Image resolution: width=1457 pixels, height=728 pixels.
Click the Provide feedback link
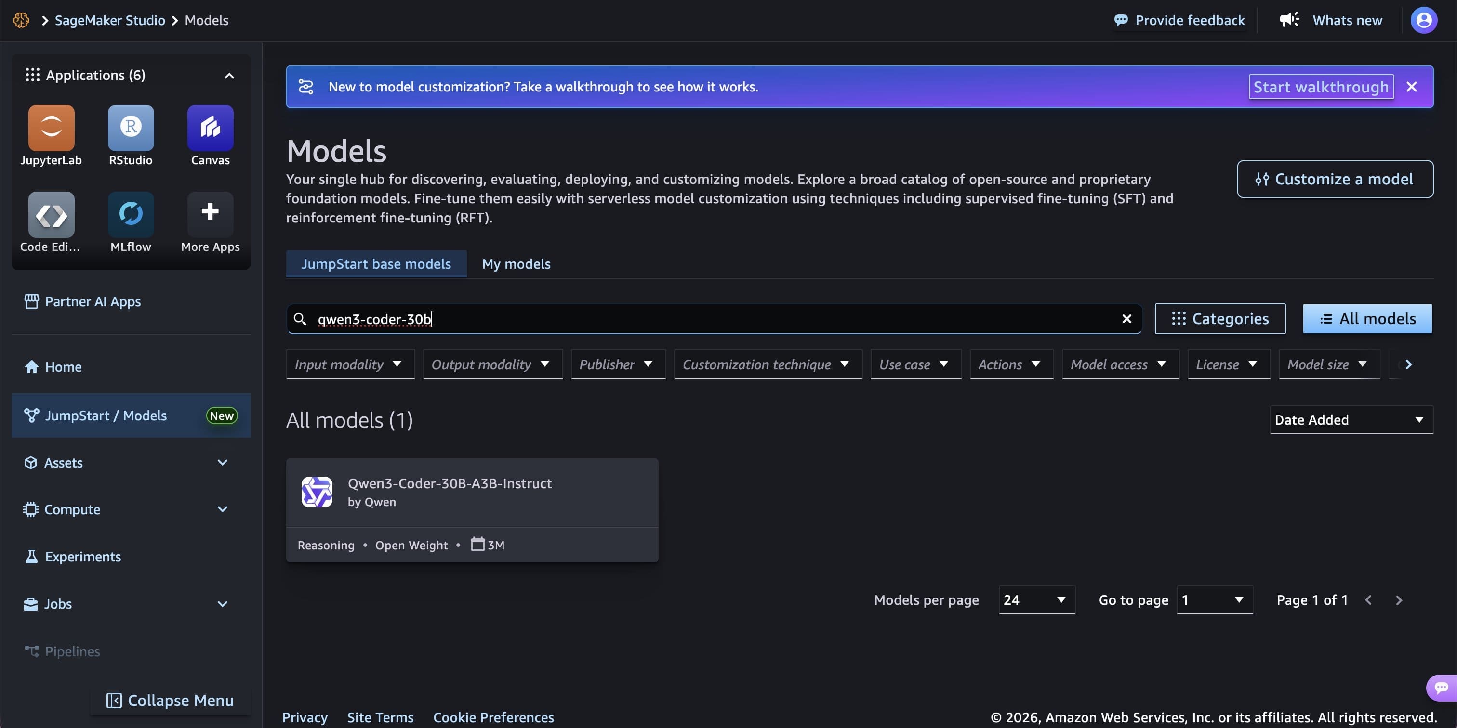coord(1190,20)
